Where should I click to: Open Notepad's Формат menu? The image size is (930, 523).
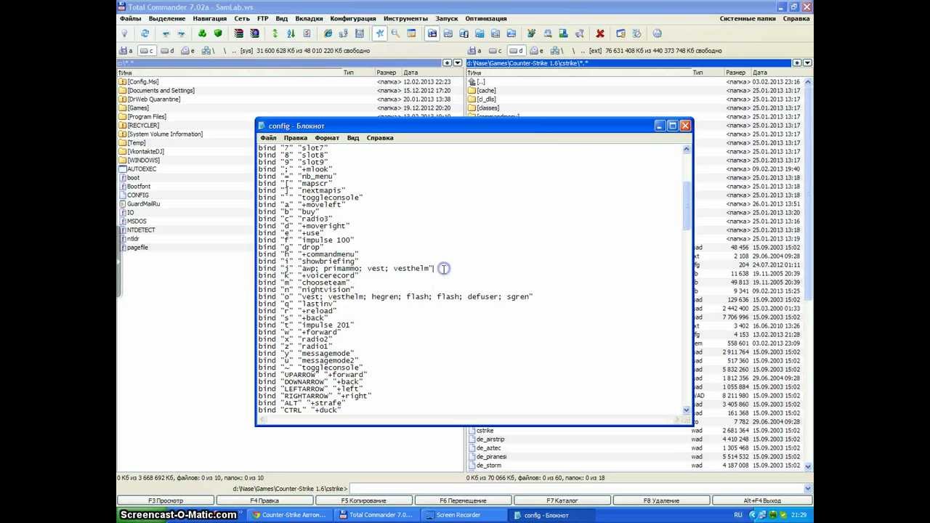tap(327, 138)
